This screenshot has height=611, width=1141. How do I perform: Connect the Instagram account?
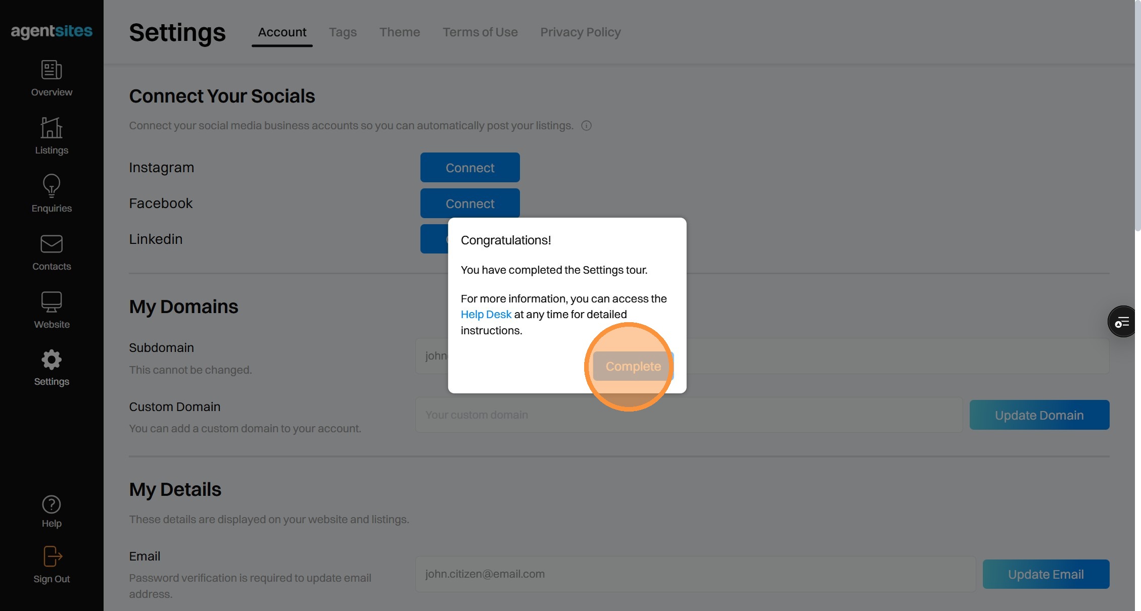[x=469, y=168]
